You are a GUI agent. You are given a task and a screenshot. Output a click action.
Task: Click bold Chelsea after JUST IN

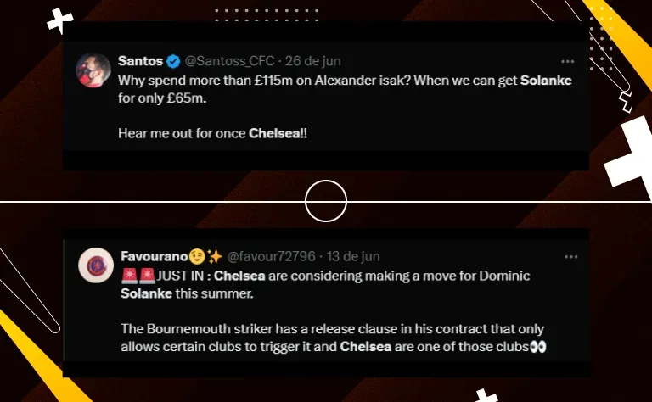239,276
